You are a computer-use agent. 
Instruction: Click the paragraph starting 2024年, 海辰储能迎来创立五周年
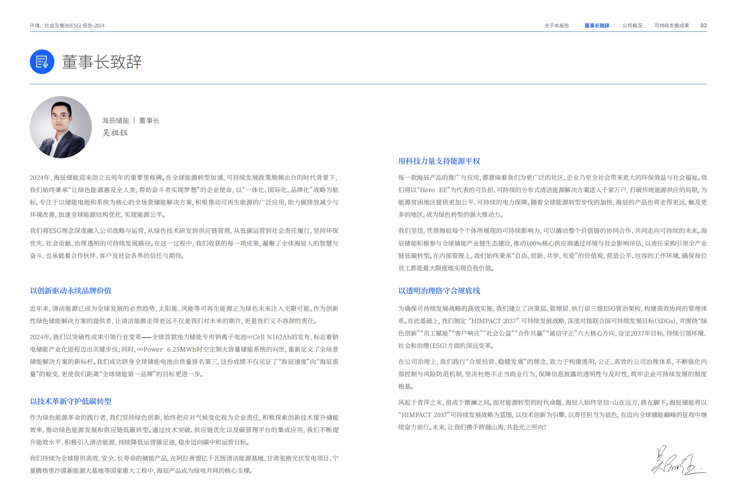pos(184,196)
